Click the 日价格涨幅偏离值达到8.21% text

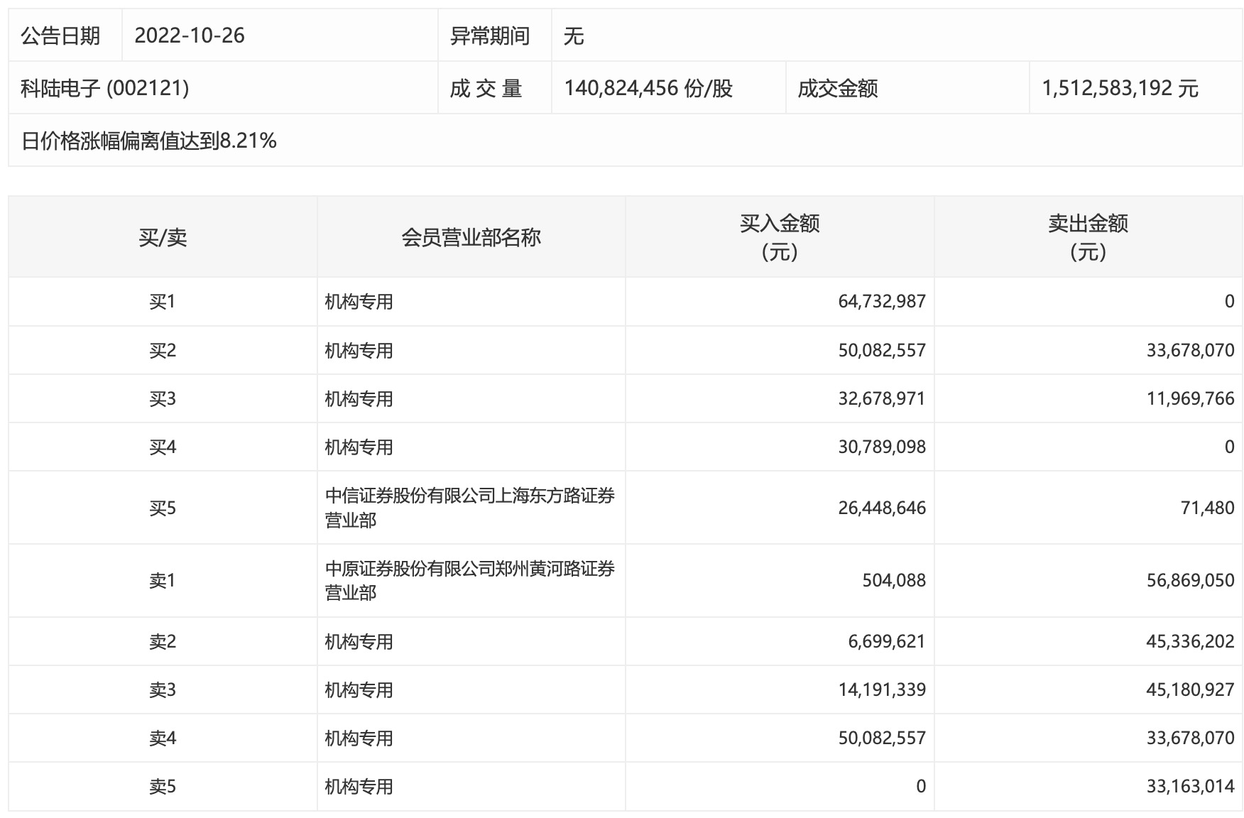click(x=148, y=141)
